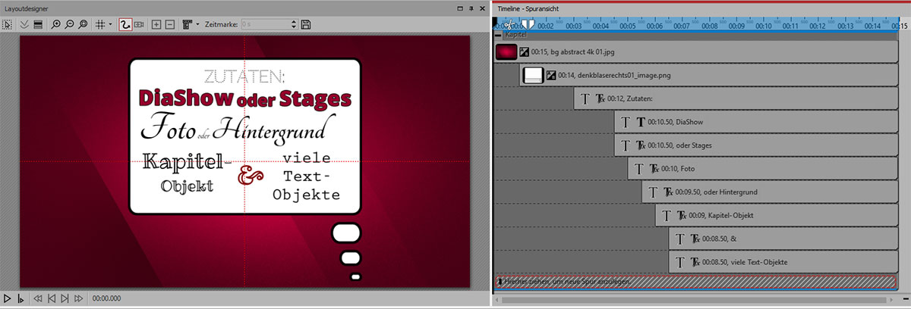The height and width of the screenshot is (309, 911).
Task: Select the denkblaserechts01_image.png thumbnail
Action: click(534, 75)
